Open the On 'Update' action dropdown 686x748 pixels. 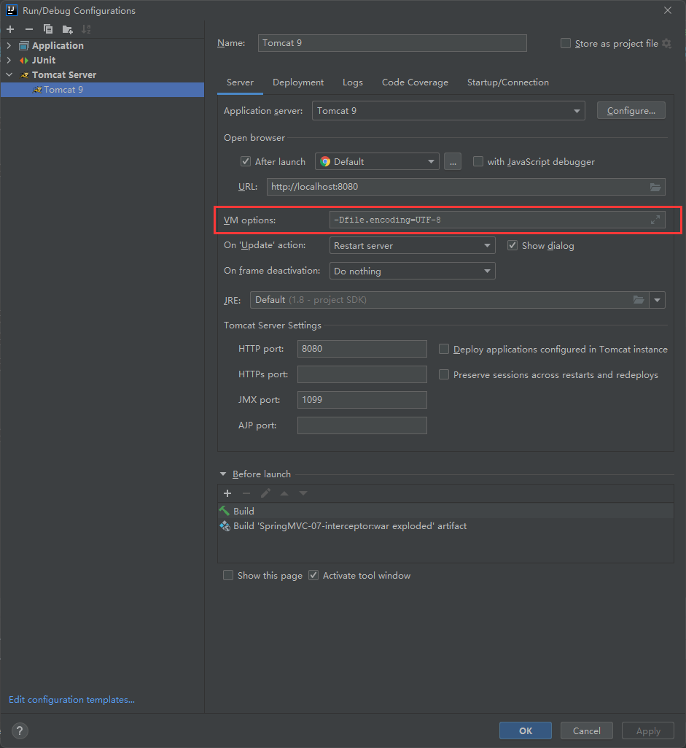(x=412, y=245)
